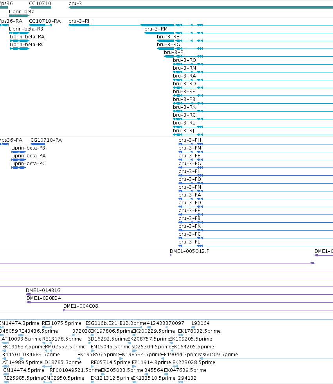Select the bru-3-PN protein label
333x384 pixels.
pos(190,187)
